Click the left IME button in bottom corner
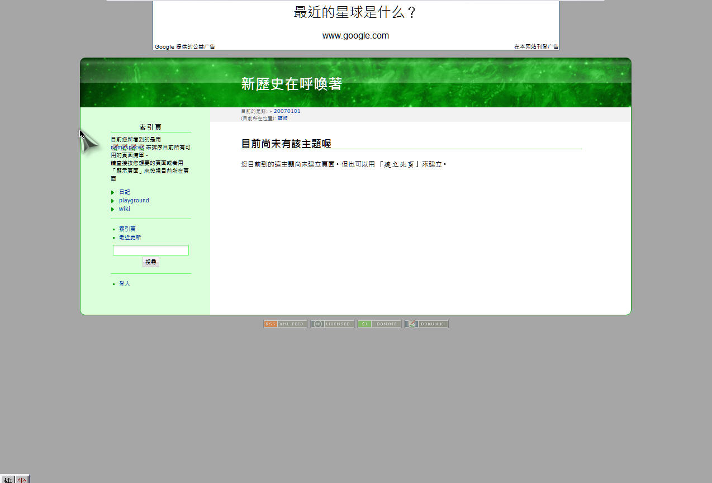This screenshot has width=712, height=483. click(7, 479)
